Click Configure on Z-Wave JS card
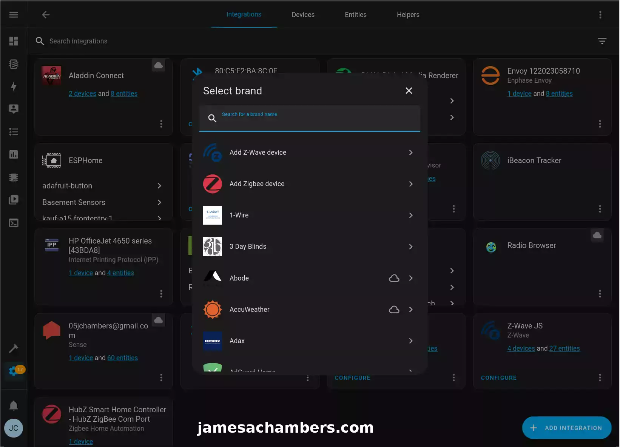 click(x=499, y=378)
